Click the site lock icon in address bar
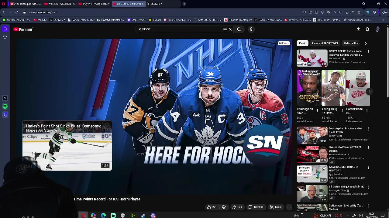389x218 pixels. click(x=24, y=12)
